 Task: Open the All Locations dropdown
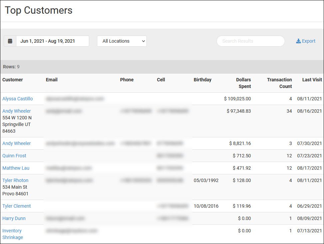point(122,41)
